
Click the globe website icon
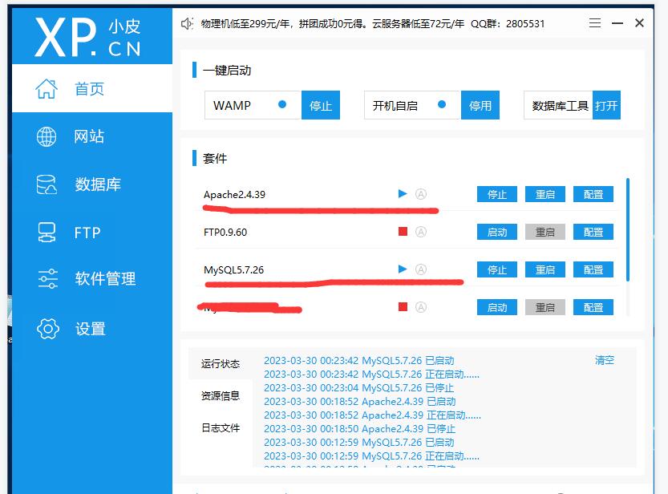click(x=46, y=136)
